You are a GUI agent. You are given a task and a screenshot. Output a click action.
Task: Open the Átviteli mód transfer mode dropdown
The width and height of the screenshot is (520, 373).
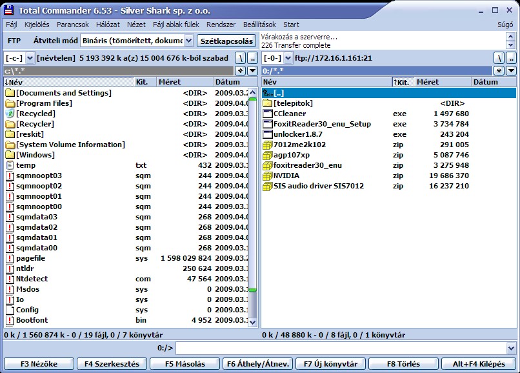tap(188, 41)
